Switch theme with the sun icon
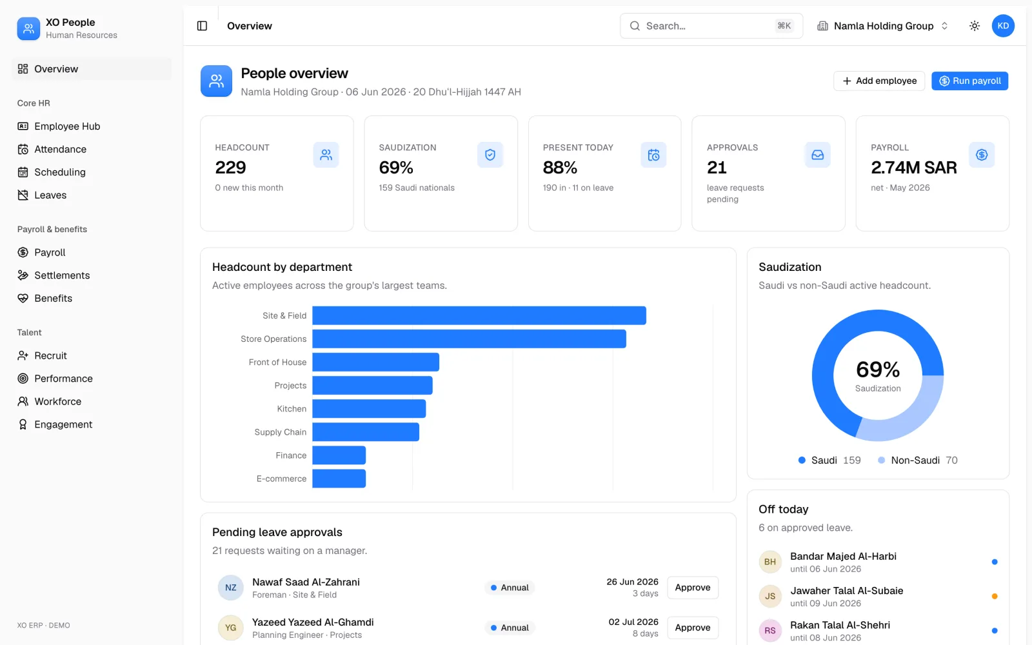The image size is (1032, 645). pos(975,26)
